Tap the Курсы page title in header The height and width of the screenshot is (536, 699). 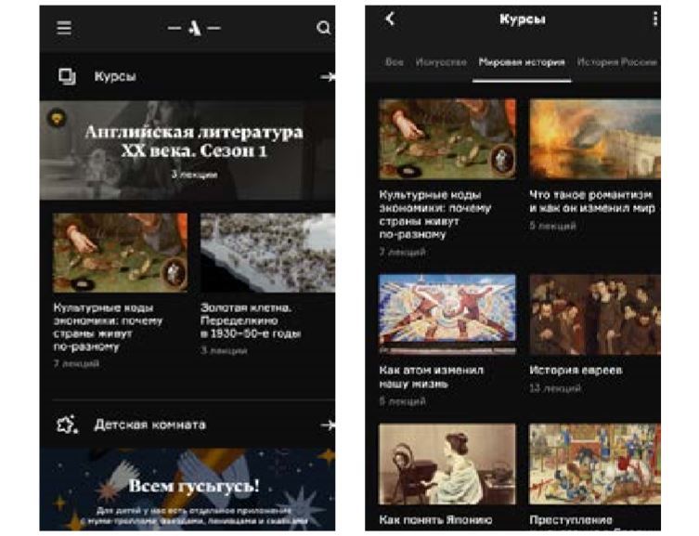tap(522, 20)
